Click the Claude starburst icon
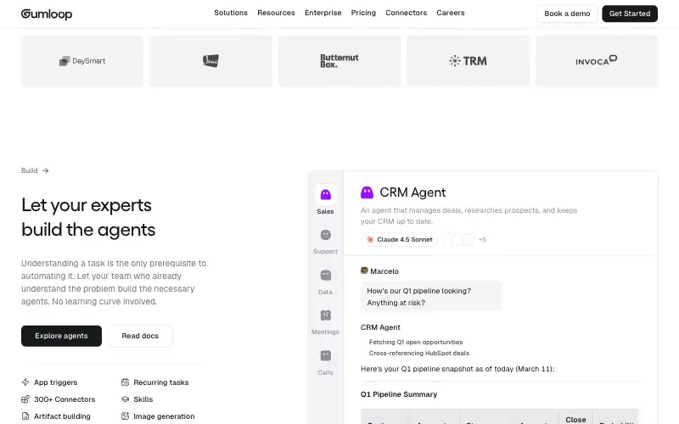This screenshot has width=679, height=424. coord(370,239)
